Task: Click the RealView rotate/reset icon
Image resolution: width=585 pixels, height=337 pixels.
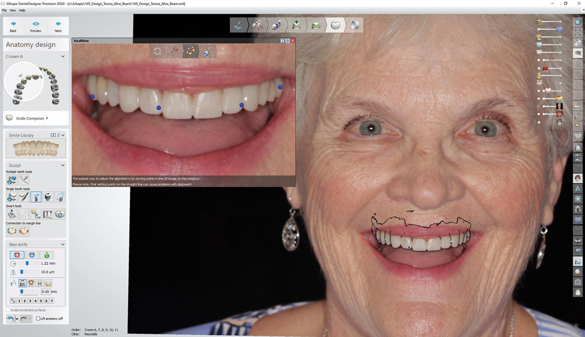Action: (157, 51)
